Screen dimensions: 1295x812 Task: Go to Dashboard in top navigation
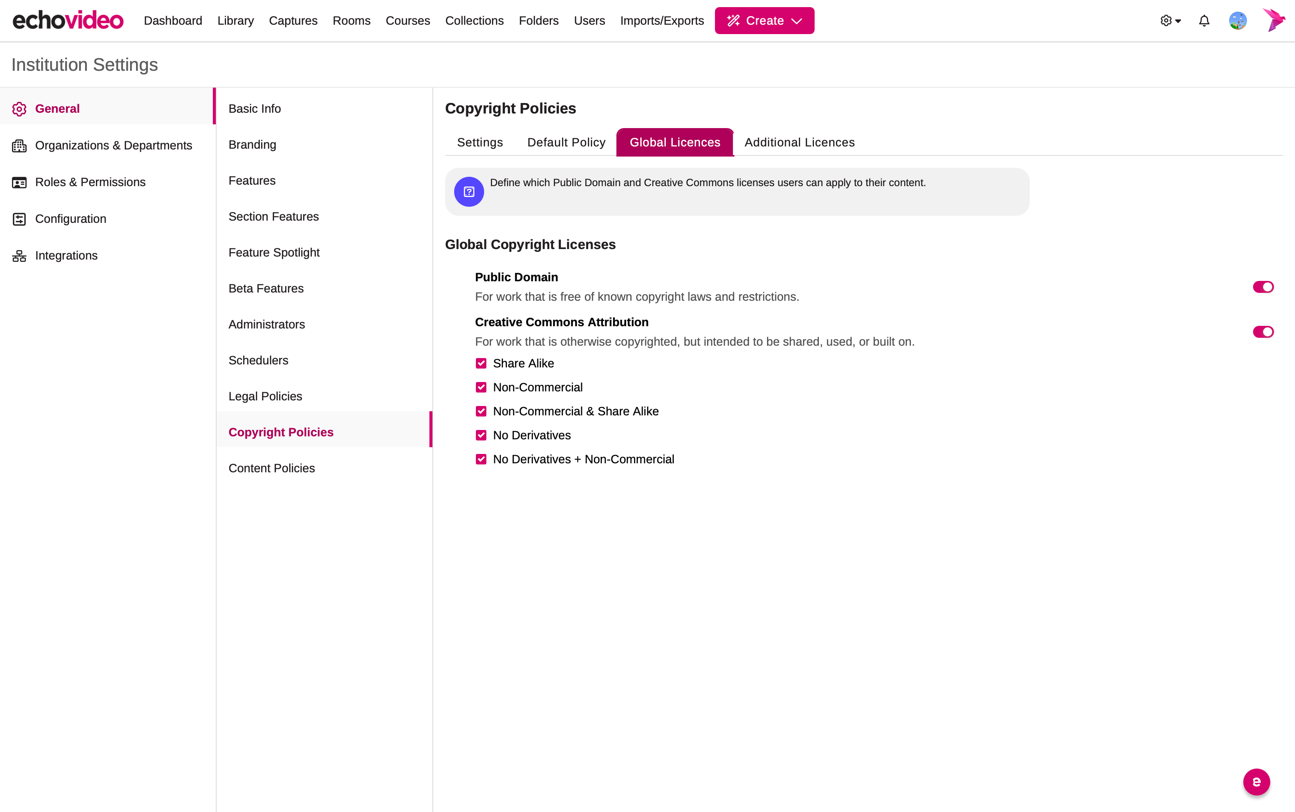point(173,20)
